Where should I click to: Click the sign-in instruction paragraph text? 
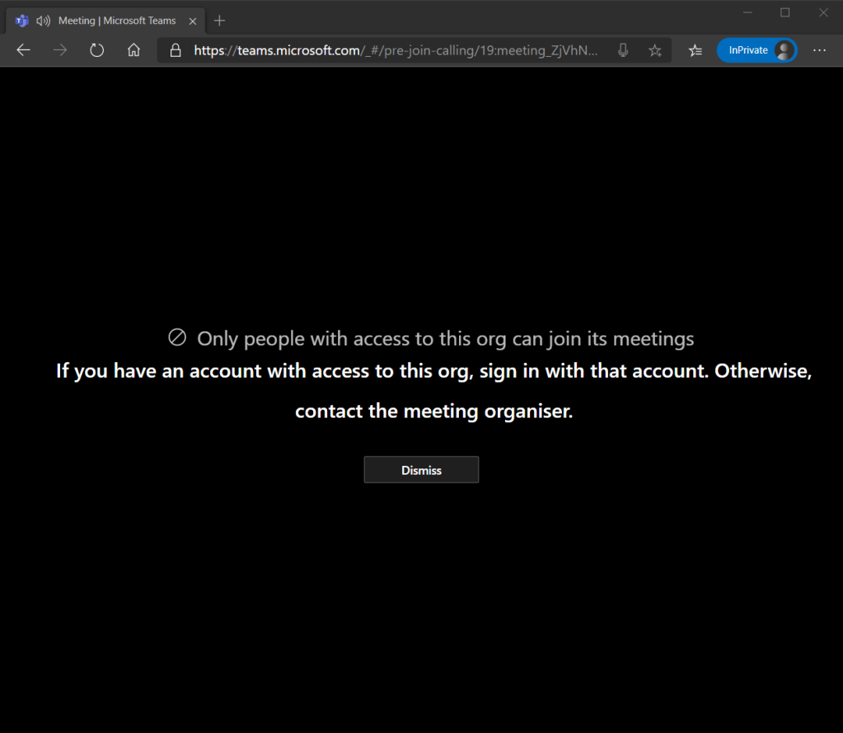point(433,390)
